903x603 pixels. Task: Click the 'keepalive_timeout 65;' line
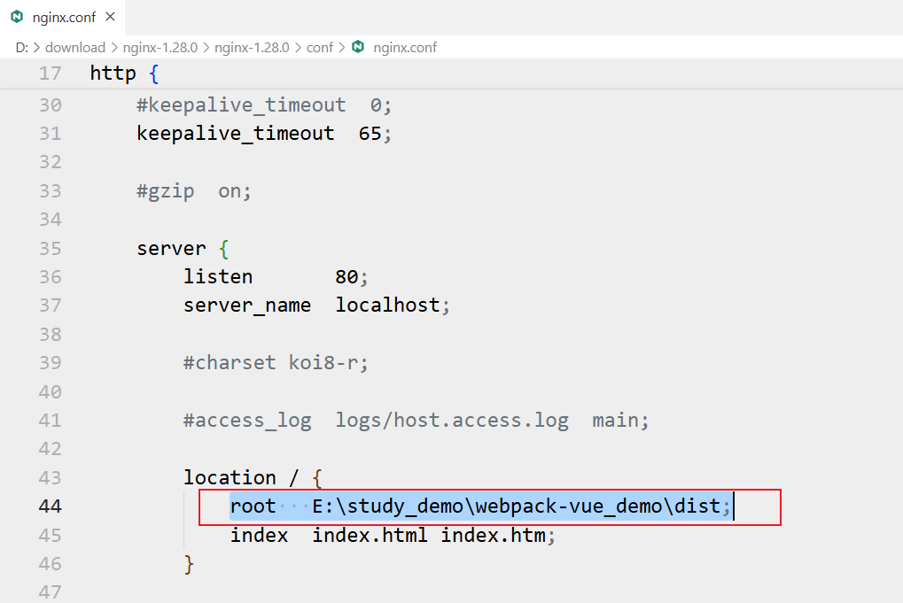click(x=264, y=134)
